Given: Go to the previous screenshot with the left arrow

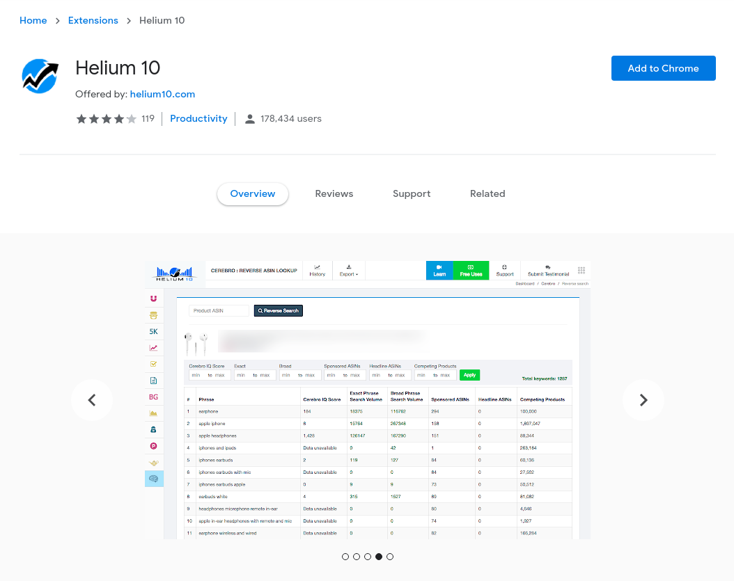Looking at the screenshot, I should pos(92,400).
